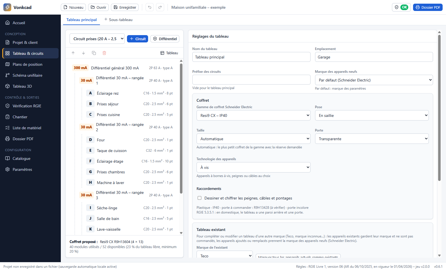Viewport: 446px width, 270px height.
Task: Open circuit type dropdown
Action: tap(97, 39)
